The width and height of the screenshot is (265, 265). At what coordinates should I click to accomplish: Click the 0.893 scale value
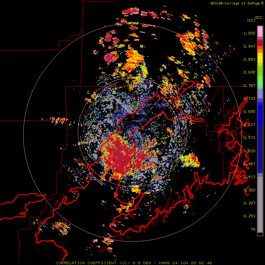[x=249, y=59]
